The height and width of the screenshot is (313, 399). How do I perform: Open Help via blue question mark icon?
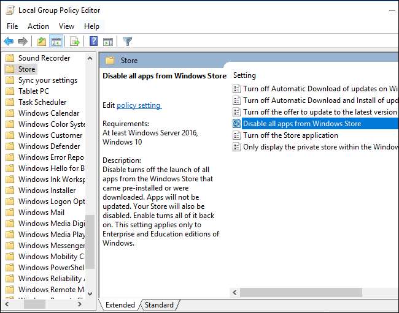pos(93,42)
